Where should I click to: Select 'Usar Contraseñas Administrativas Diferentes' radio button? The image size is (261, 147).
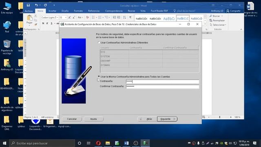click(99, 42)
